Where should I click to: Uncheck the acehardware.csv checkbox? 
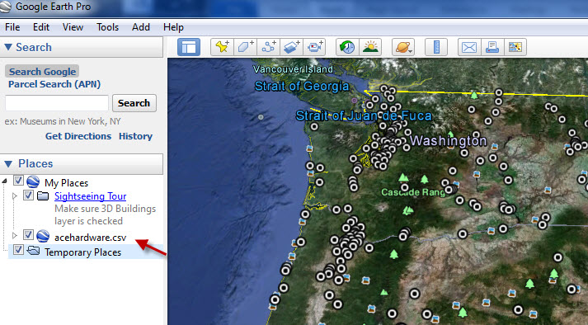pos(28,235)
